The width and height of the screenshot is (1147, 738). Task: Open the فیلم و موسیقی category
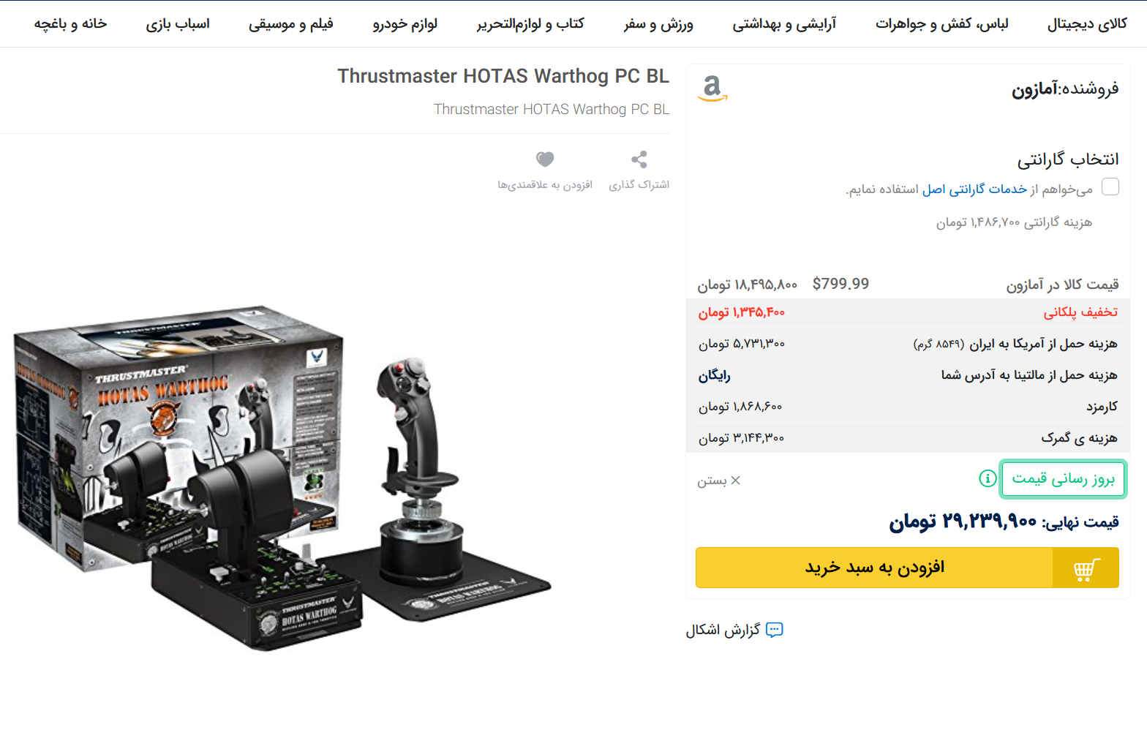(290, 24)
